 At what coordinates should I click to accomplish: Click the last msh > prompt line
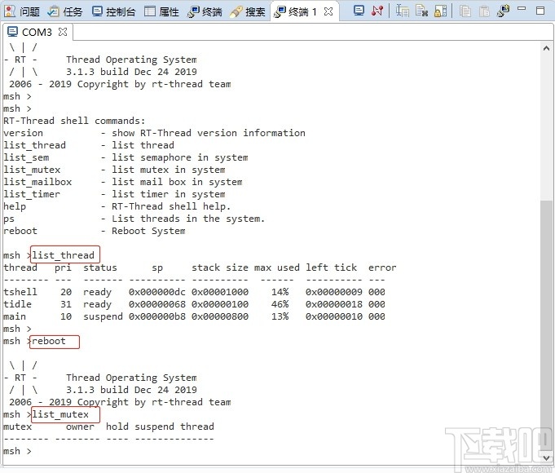(17, 451)
